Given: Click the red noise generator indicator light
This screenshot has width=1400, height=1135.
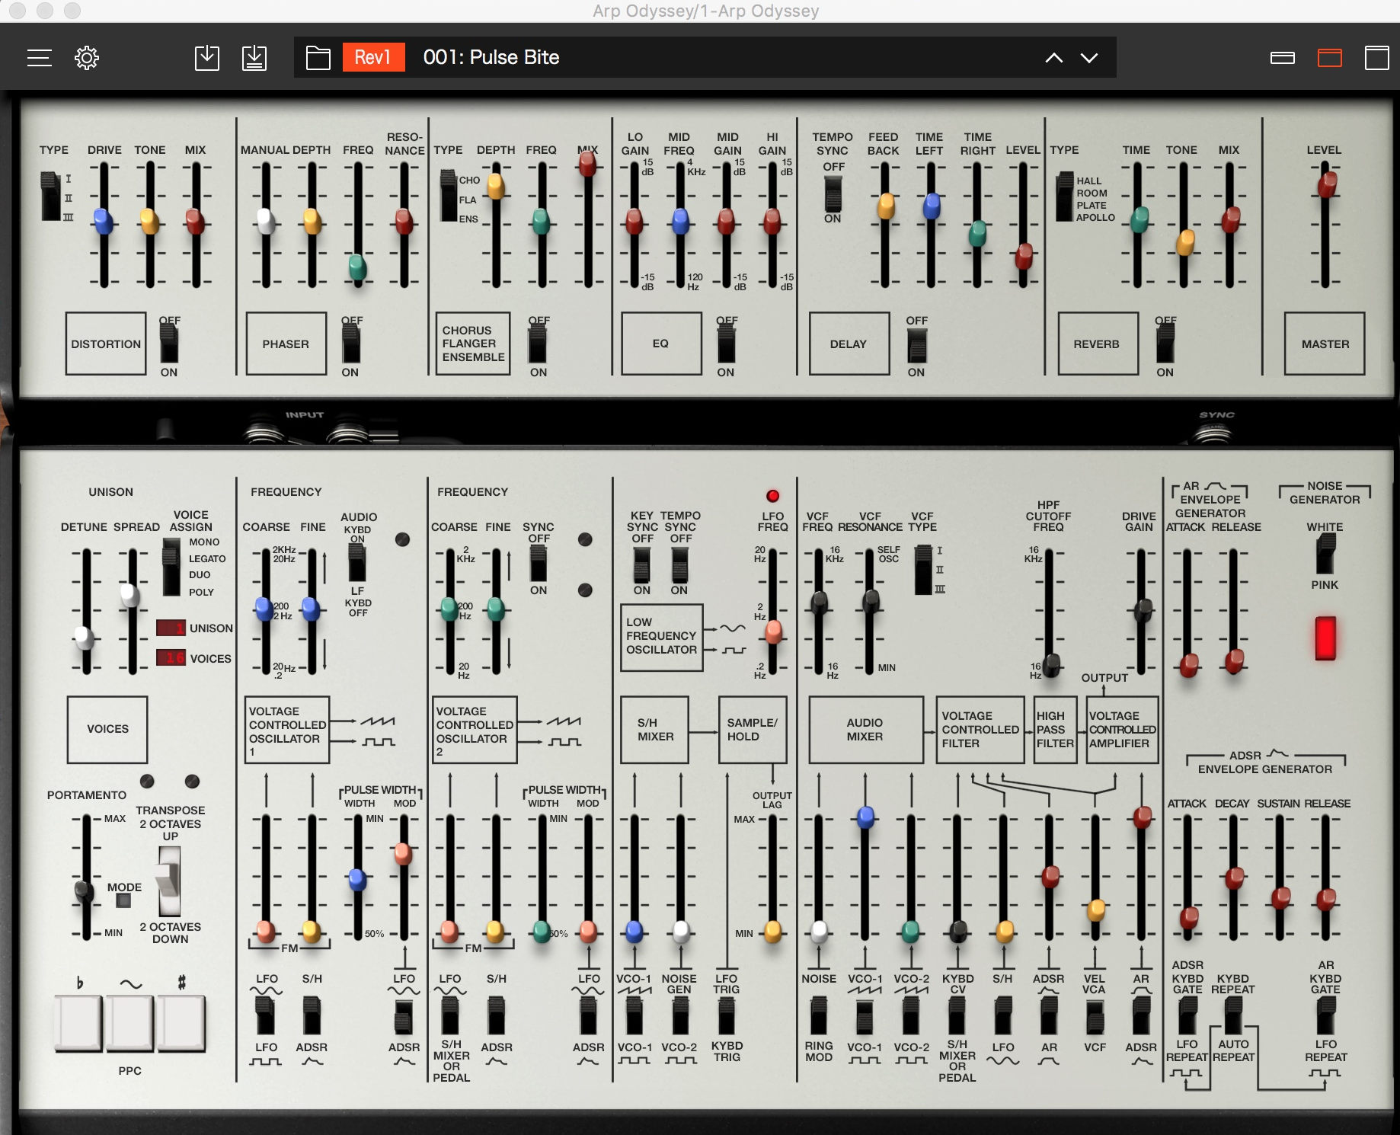Looking at the screenshot, I should coord(1325,638).
